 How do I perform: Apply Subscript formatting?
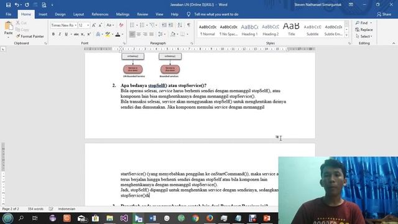point(83,34)
